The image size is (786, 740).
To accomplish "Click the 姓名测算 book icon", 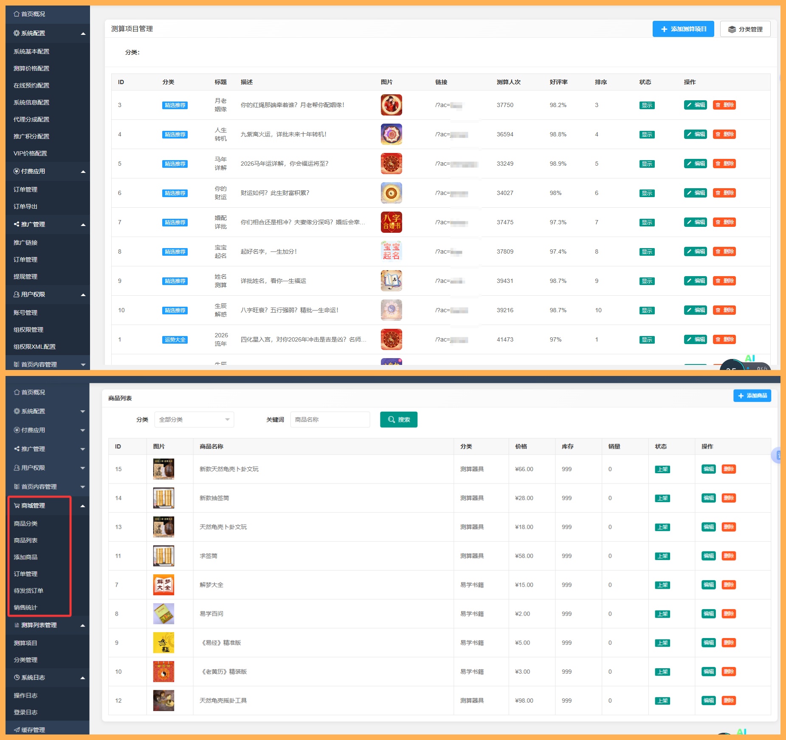I will coord(391,281).
